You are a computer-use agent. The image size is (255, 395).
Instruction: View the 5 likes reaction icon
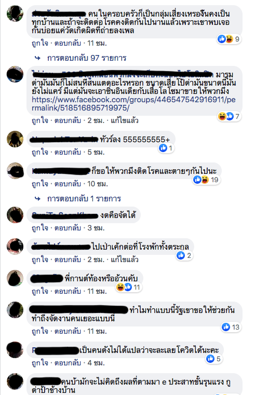[x=210, y=359]
